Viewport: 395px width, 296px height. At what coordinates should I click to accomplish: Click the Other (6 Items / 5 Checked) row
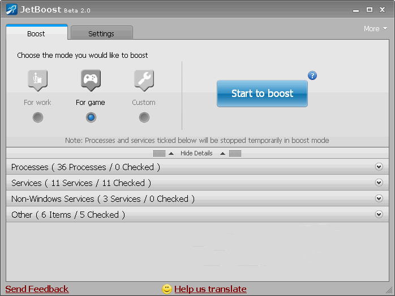pos(197,214)
